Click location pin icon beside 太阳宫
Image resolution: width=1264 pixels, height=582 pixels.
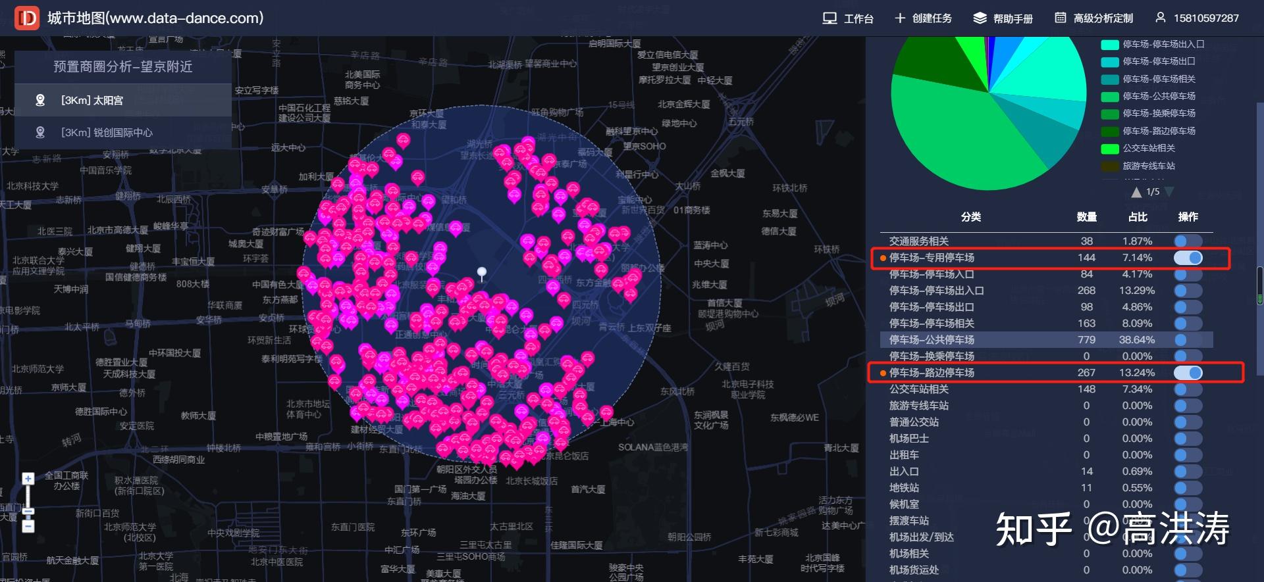(x=40, y=100)
